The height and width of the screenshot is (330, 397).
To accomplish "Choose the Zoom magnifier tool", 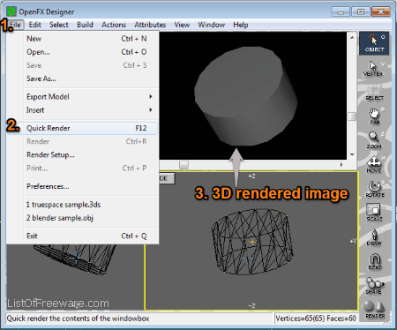I will tap(374, 140).
